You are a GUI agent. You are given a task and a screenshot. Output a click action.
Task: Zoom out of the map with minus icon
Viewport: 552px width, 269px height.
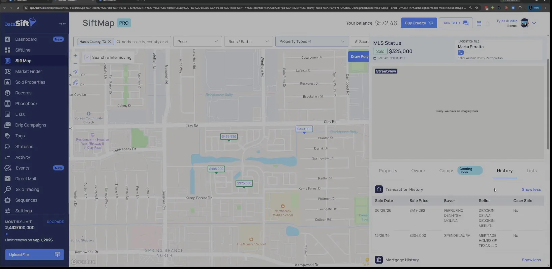coord(75,63)
